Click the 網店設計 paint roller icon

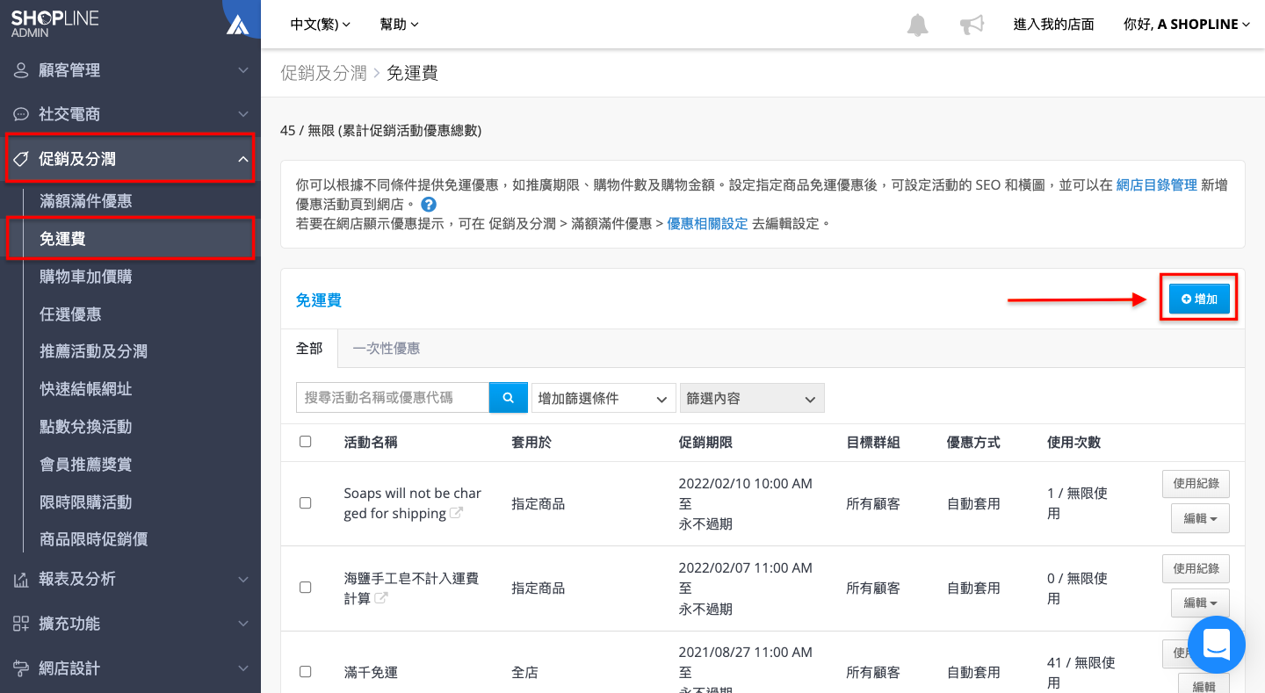pos(21,668)
